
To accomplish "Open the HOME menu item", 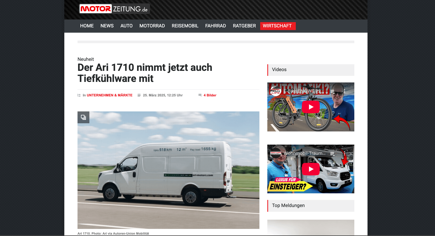I will coord(87,26).
